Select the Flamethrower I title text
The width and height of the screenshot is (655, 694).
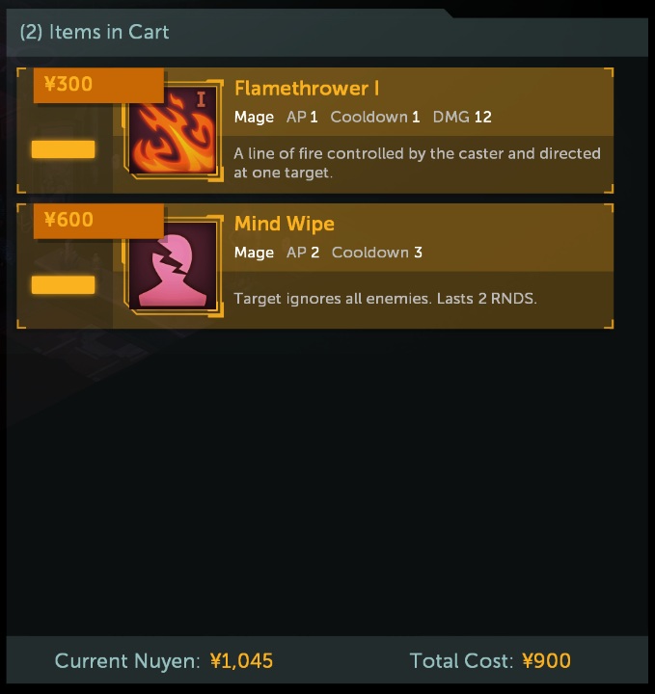click(307, 89)
